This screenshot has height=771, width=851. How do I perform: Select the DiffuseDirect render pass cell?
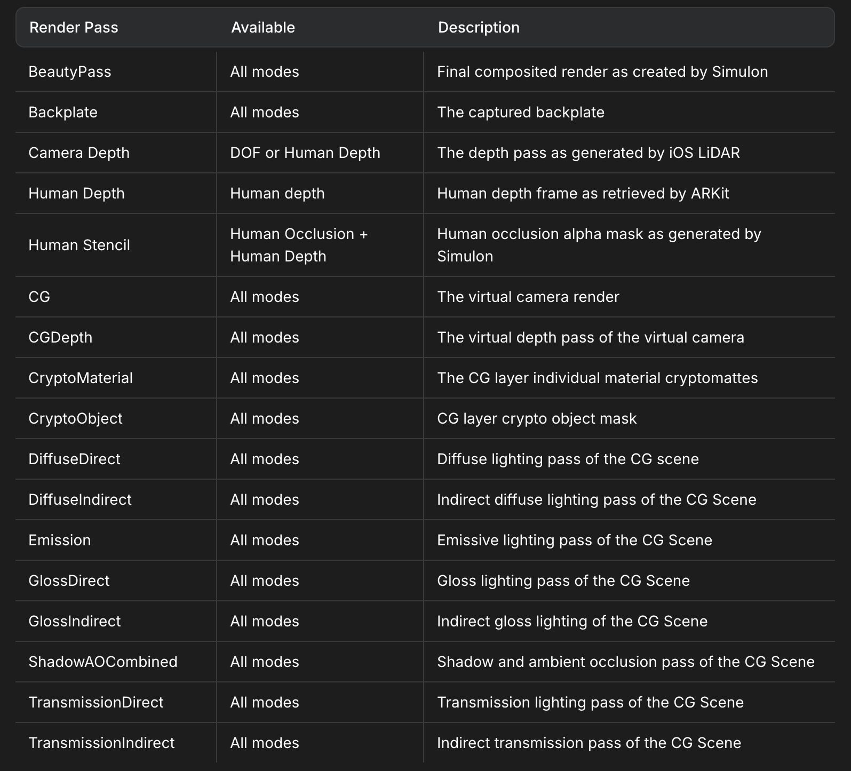[74, 459]
